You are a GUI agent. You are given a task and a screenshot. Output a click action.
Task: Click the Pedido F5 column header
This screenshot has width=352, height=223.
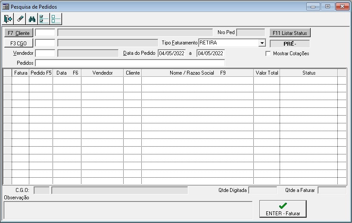(x=41, y=73)
